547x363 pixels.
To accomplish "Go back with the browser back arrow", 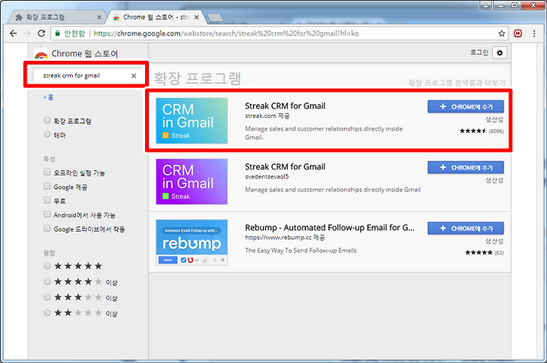I will [13, 33].
